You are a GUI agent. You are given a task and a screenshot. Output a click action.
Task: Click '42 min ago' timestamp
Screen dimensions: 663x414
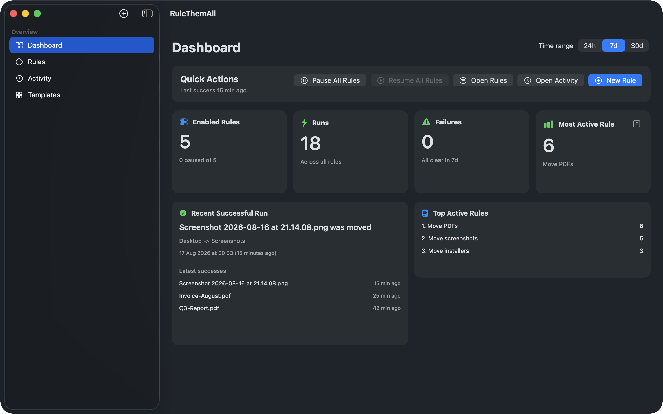(x=387, y=308)
